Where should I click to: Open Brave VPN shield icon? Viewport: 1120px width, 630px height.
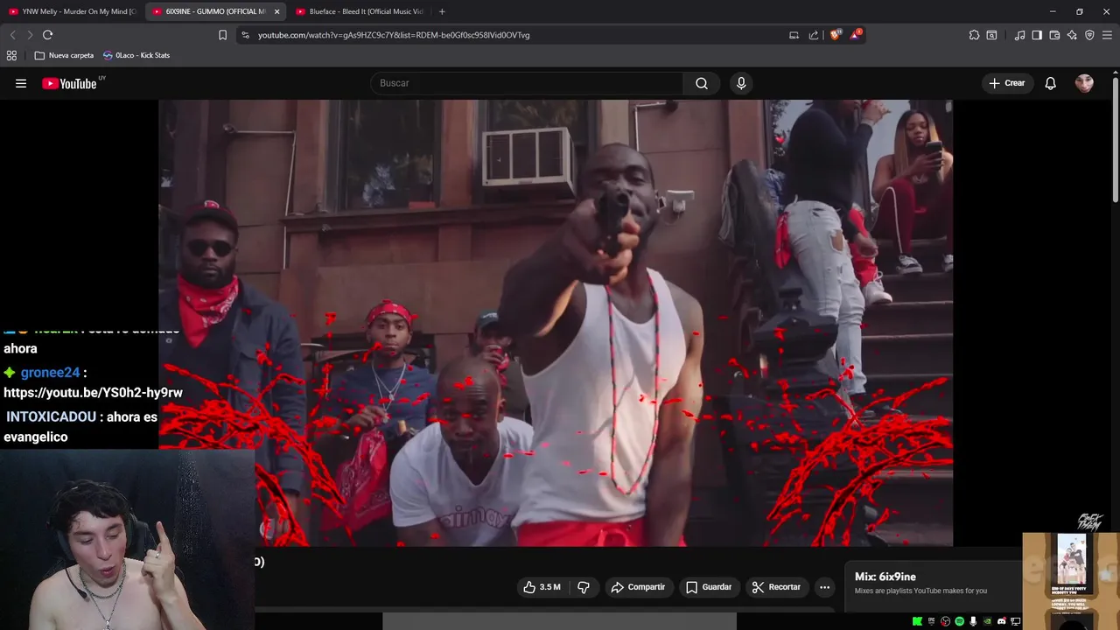[x=1089, y=35]
